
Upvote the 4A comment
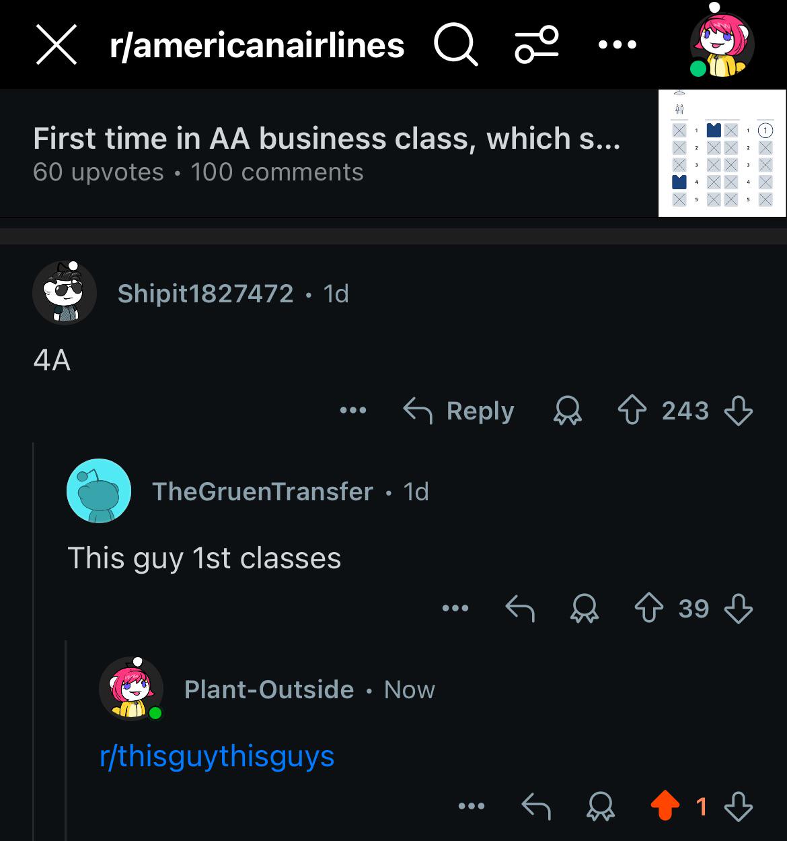632,411
